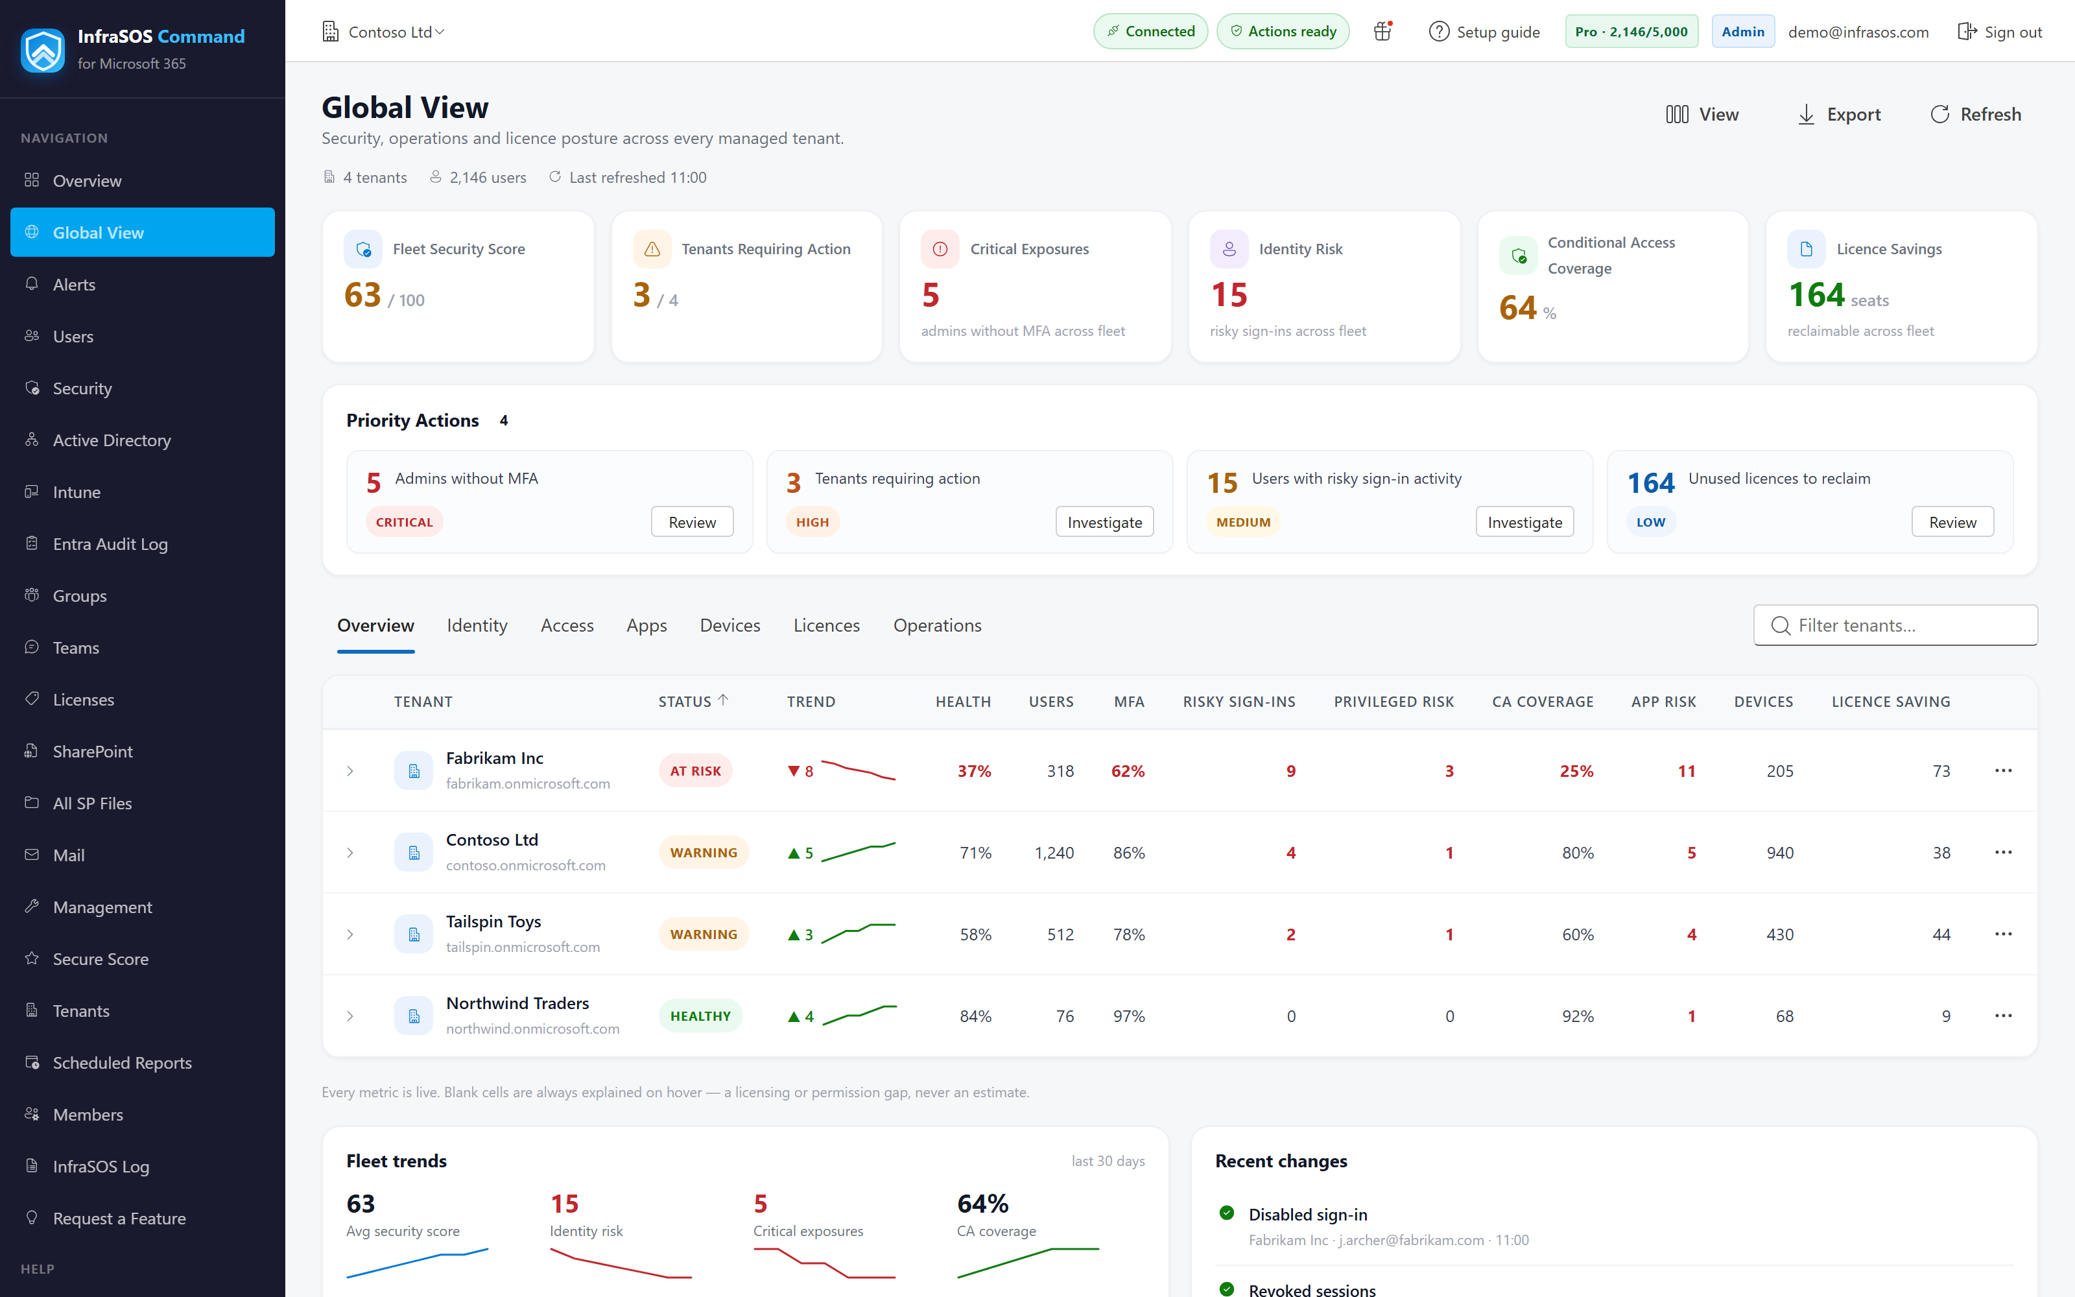Viewport: 2075px width, 1297px height.
Task: Open more options for Fabrikam Inc row
Action: click(2003, 770)
